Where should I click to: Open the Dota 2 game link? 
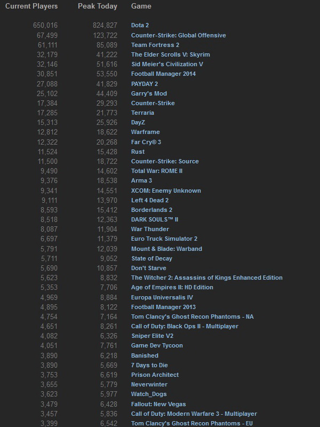tap(141, 26)
